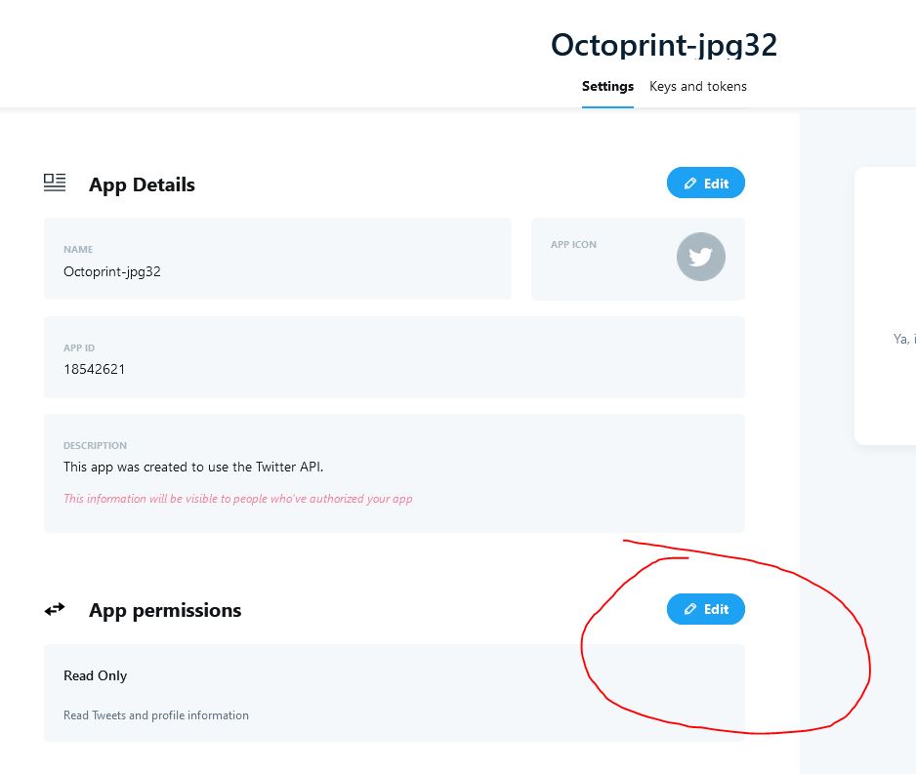Open the Keys and tokens tab
Screen dimensions: 916x774
click(x=697, y=87)
